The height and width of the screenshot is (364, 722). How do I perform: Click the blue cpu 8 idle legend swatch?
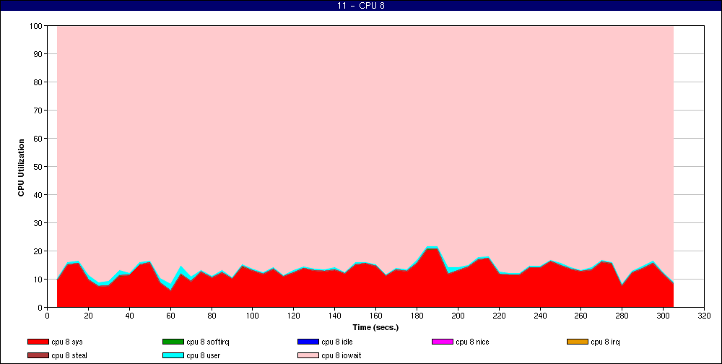pos(308,342)
